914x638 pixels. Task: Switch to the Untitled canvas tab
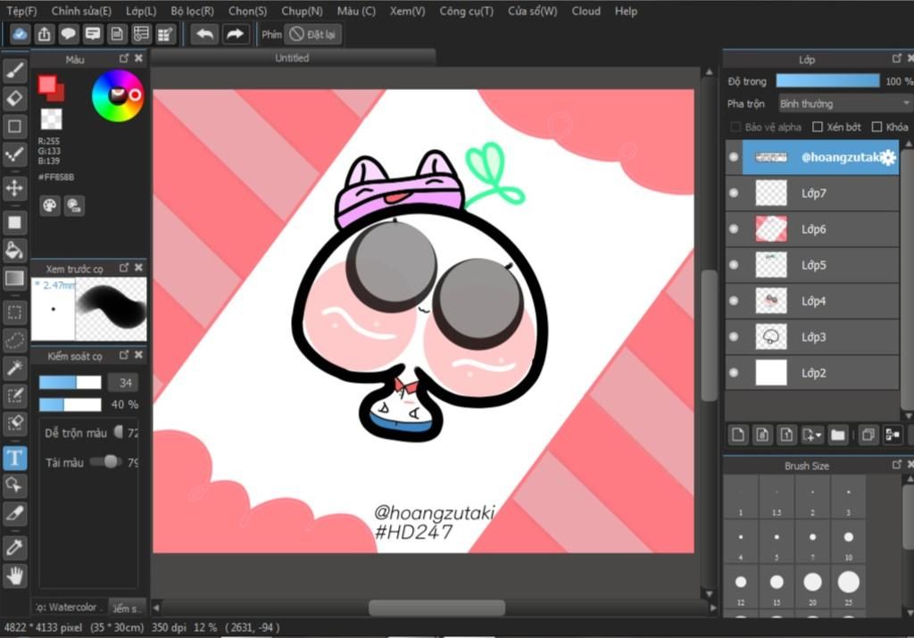point(292,58)
